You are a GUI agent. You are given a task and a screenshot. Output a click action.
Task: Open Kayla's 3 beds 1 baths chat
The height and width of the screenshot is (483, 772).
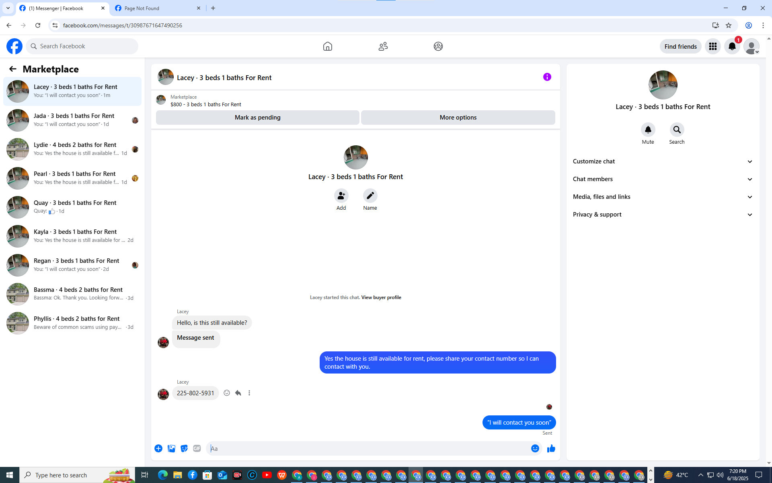point(72,236)
